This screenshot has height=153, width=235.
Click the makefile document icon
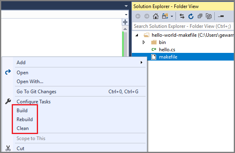(154, 57)
